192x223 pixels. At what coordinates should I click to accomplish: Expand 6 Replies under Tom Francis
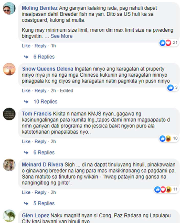coord(44,152)
